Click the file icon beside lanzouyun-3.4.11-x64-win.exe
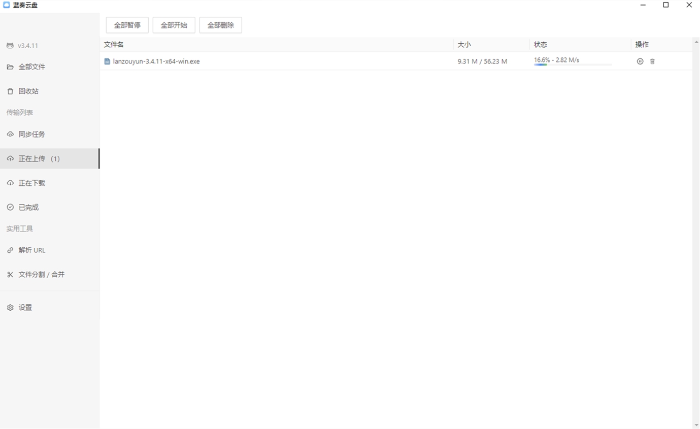This screenshot has height=429, width=700. click(107, 61)
